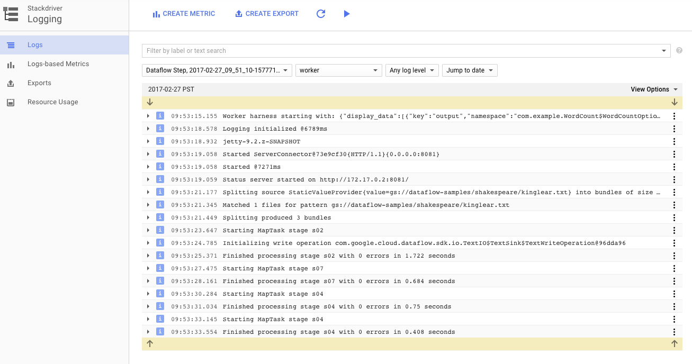692x364 pixels.
Task: Open the Exports page in sidebar
Action: click(39, 83)
